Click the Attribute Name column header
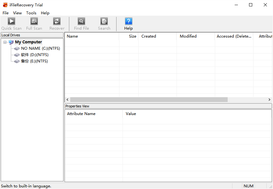The height and width of the screenshot is (189, 273). point(94,114)
